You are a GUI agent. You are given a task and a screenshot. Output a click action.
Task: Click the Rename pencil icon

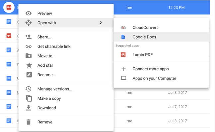point(29,75)
